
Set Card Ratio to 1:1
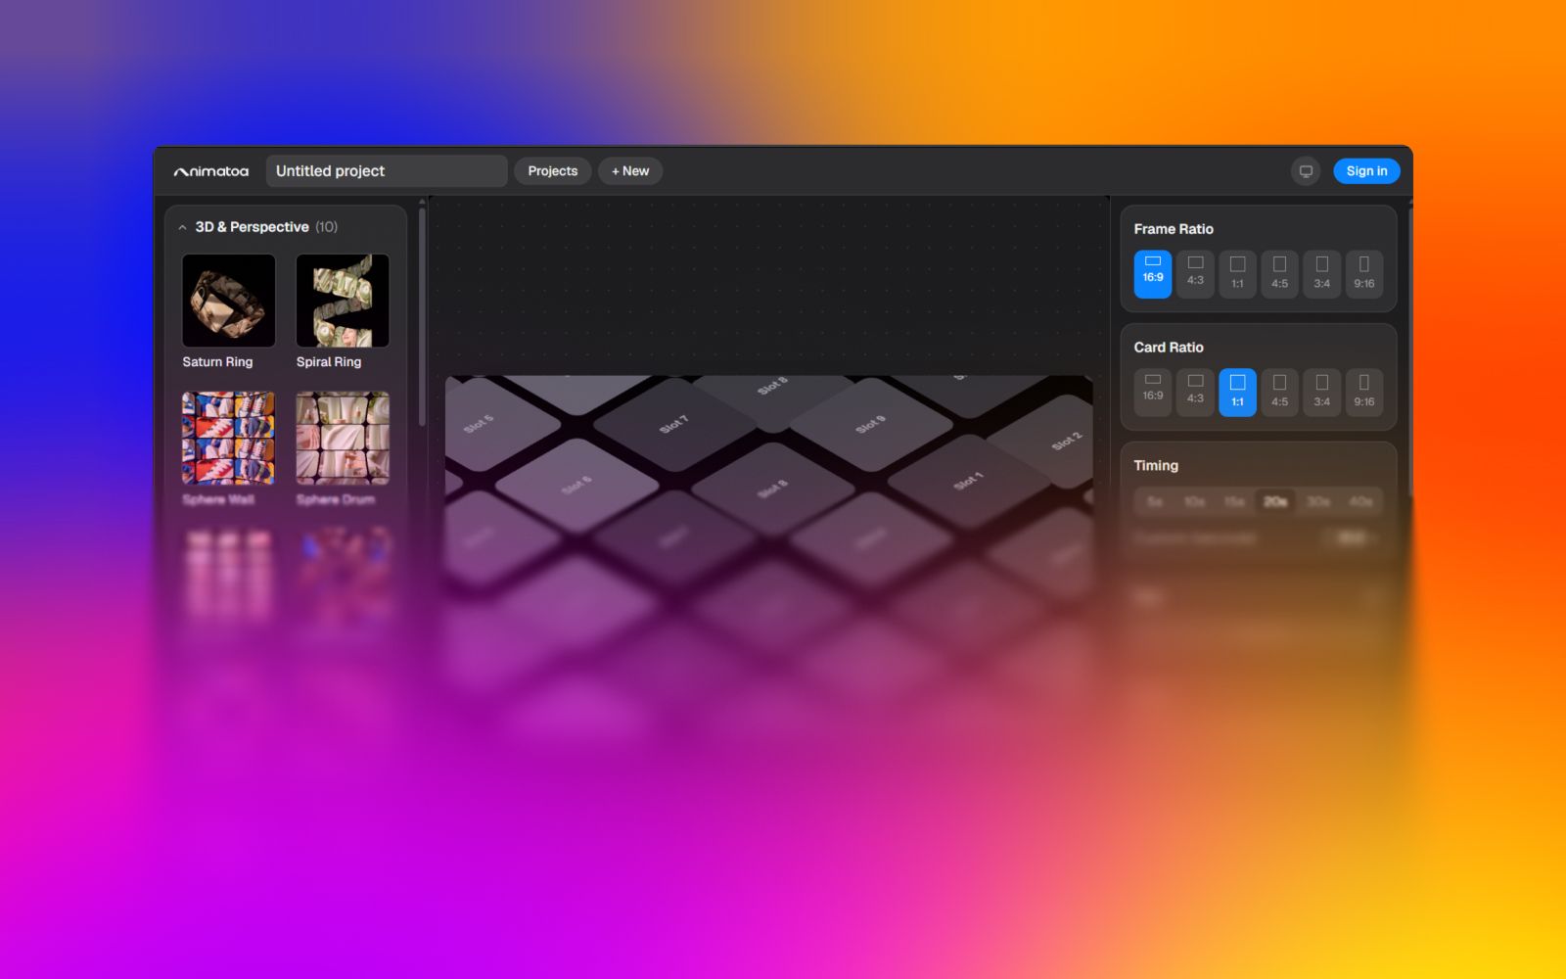1237,393
